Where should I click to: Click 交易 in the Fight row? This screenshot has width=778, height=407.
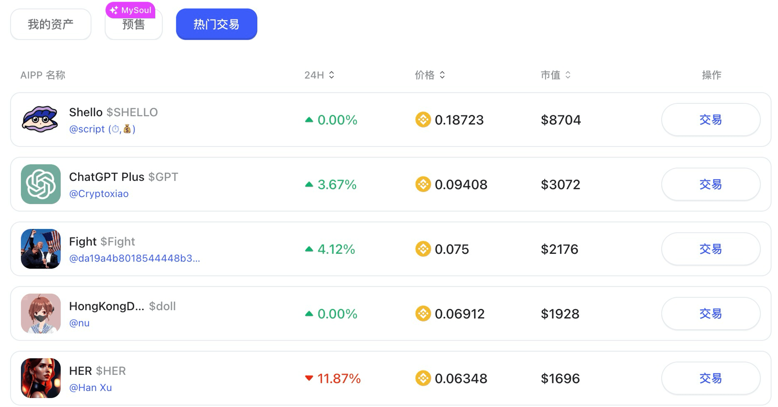711,249
